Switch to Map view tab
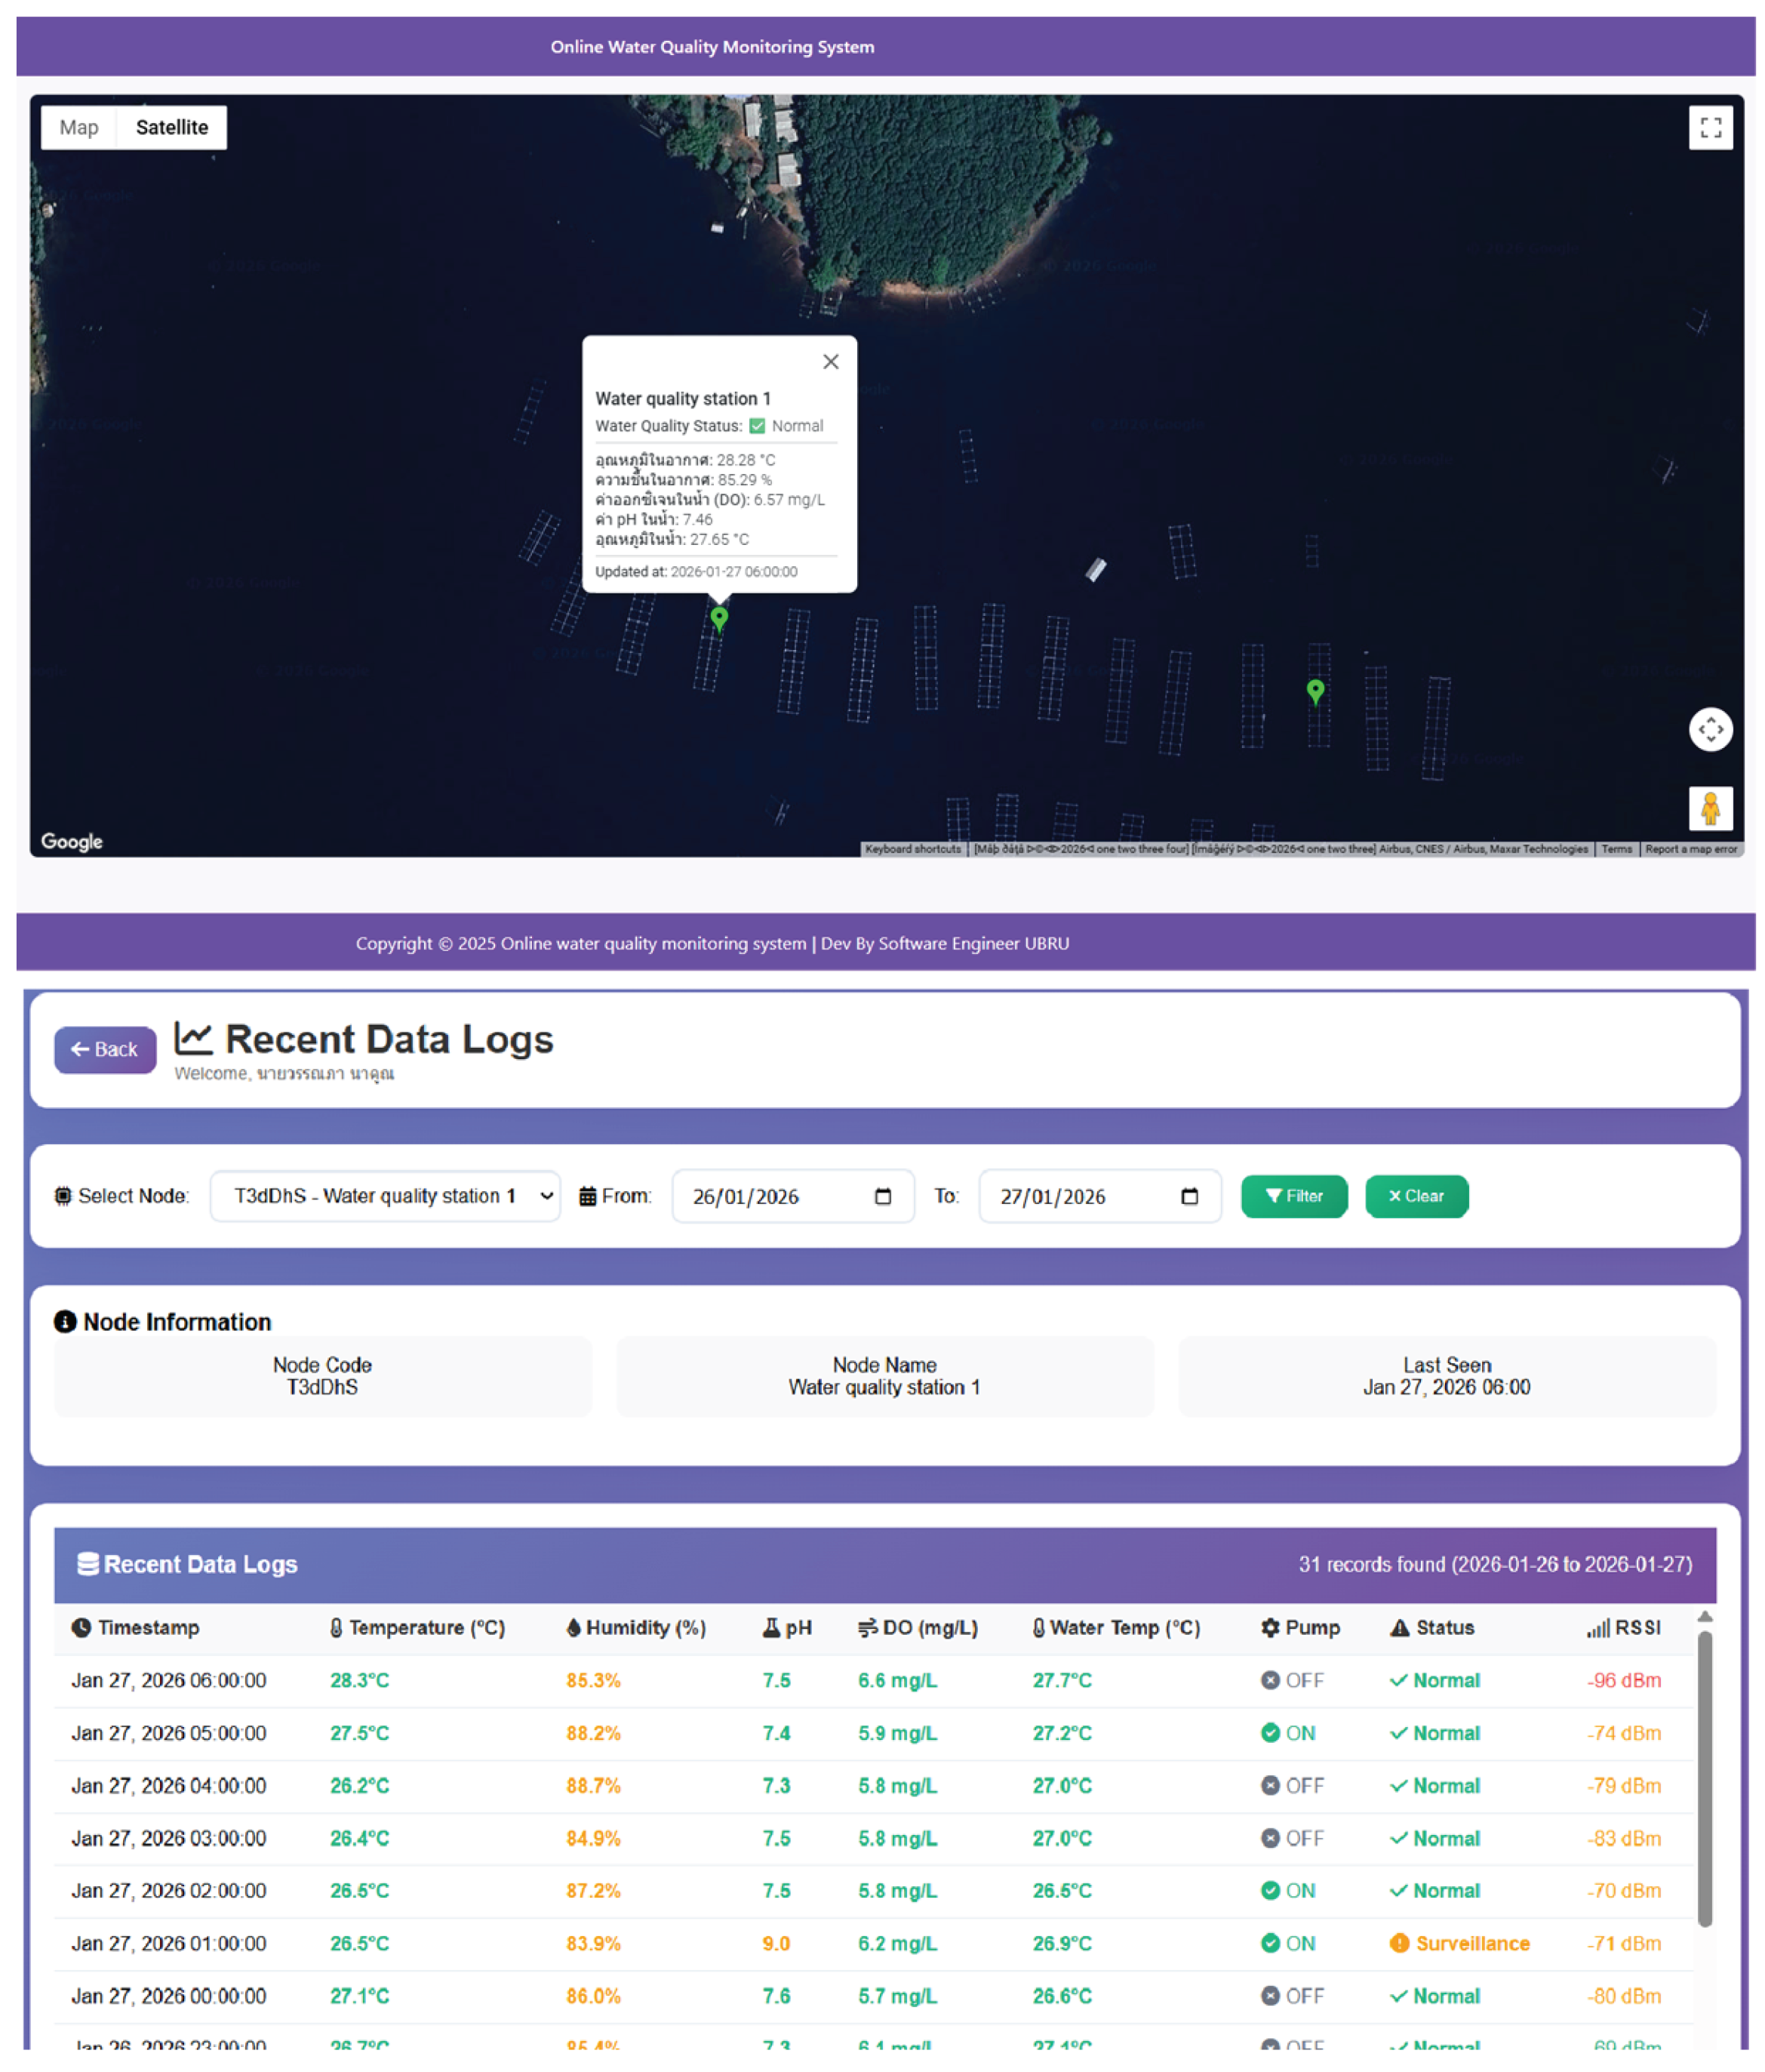1765x2072 pixels. tap(79, 128)
